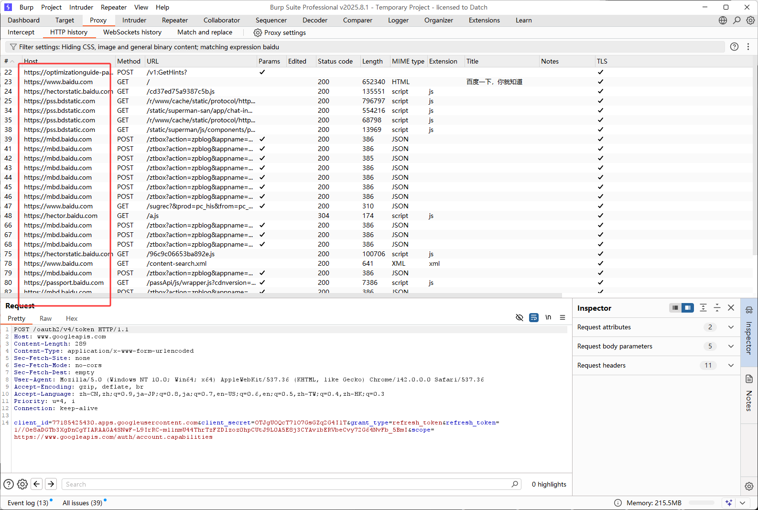Image resolution: width=758 pixels, height=510 pixels.
Task: Open the Inspector side tab
Action: coord(749,332)
